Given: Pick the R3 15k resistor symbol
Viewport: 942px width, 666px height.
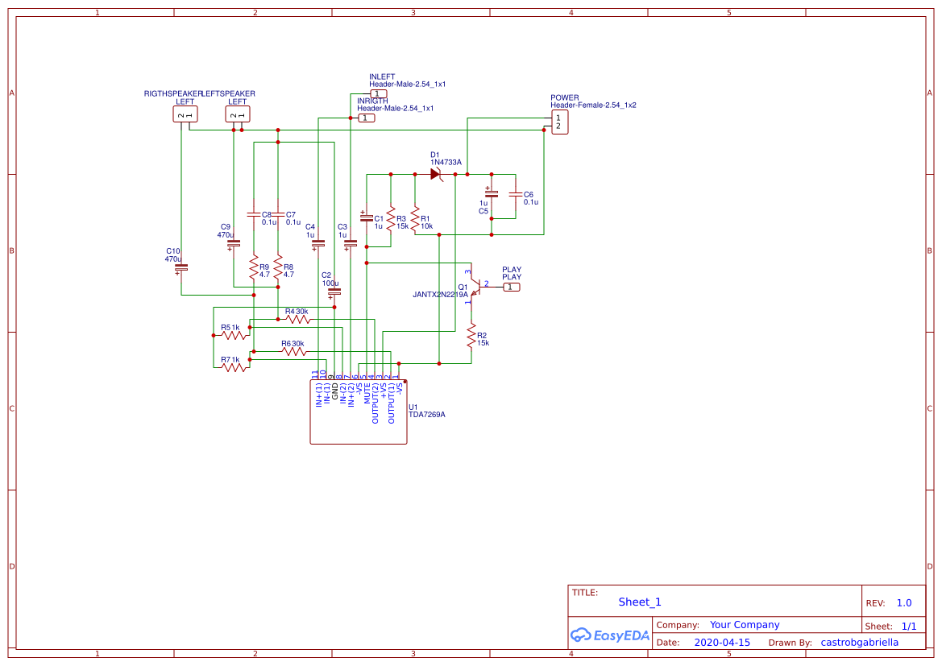Looking at the screenshot, I should (391, 220).
